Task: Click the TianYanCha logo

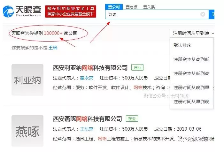Action: point(22,11)
